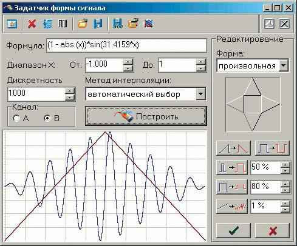The image size is (297, 246).
Task: Confirm edits with the green checkmark button
Action: point(233,230)
